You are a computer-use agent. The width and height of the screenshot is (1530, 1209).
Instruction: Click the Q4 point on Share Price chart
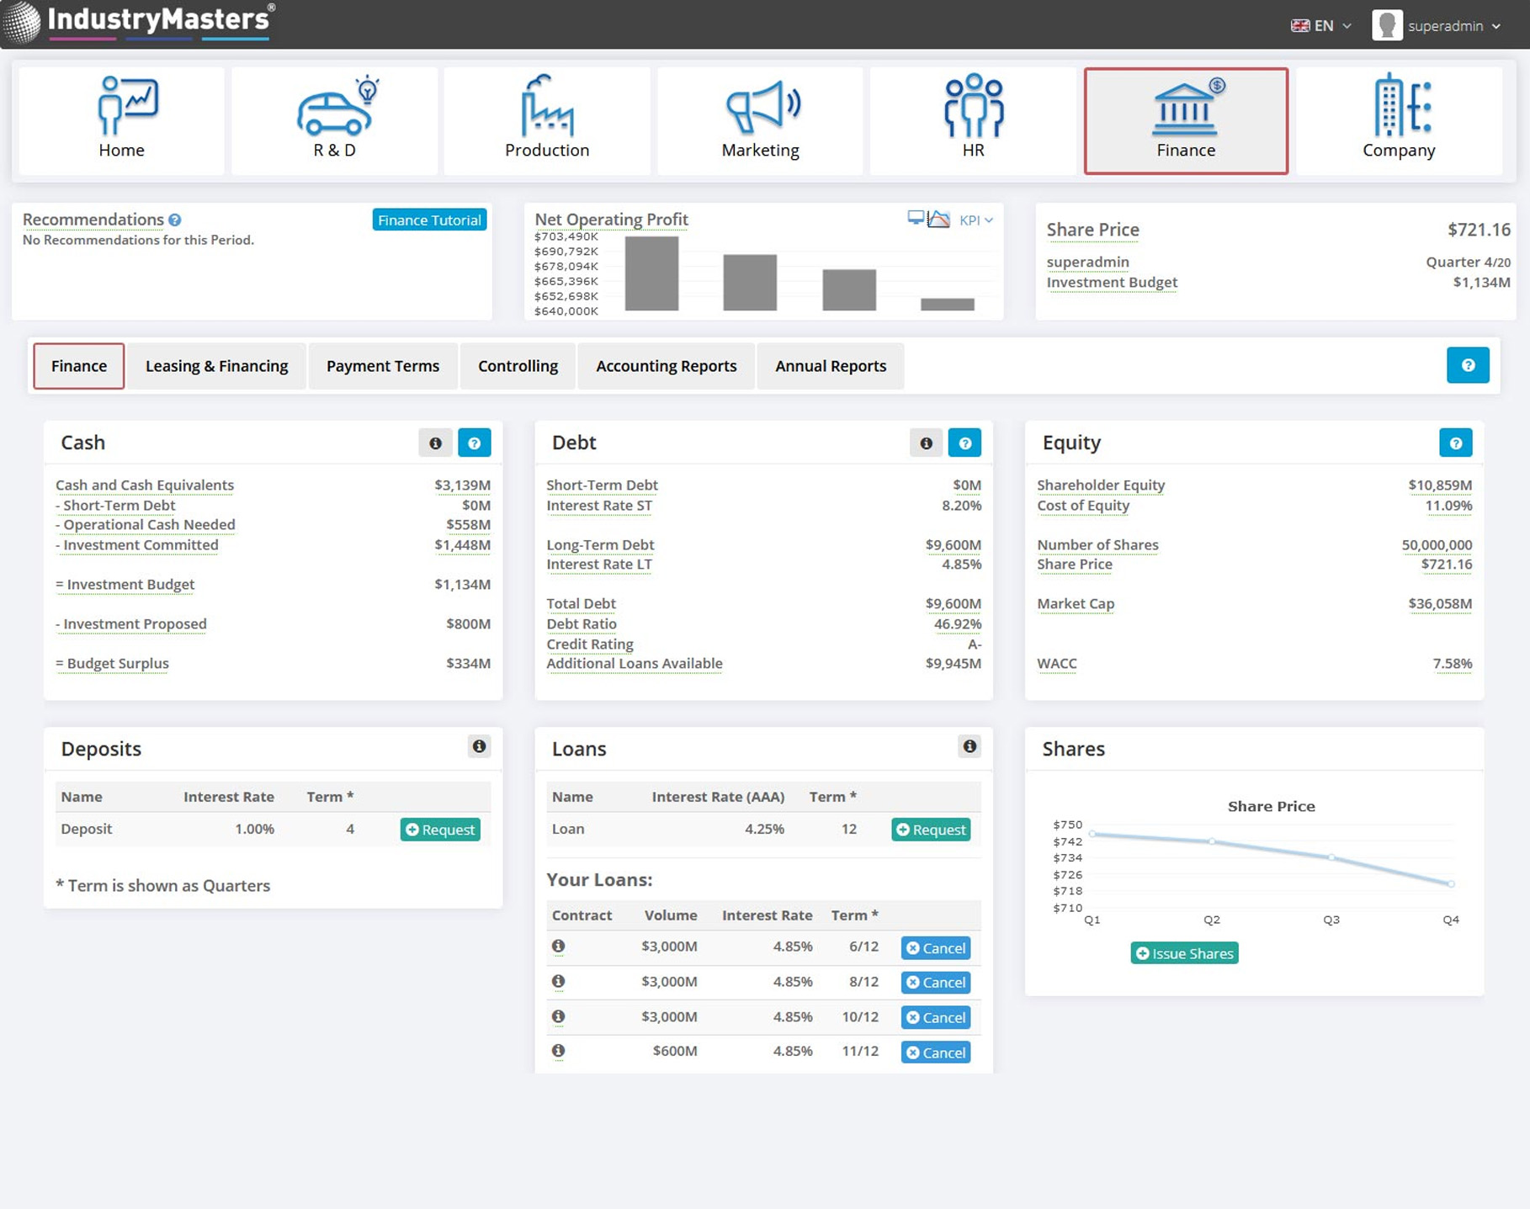[1451, 883]
